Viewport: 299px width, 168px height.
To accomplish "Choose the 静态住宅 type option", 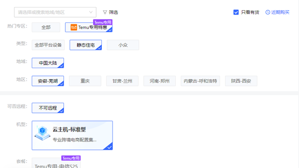I will coord(85,45).
